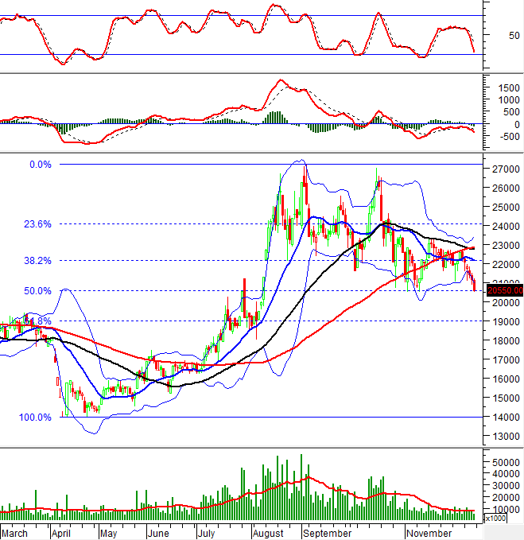Screen dimensions: 524x540
Task: Select September on the time axis
Action: [x=328, y=533]
